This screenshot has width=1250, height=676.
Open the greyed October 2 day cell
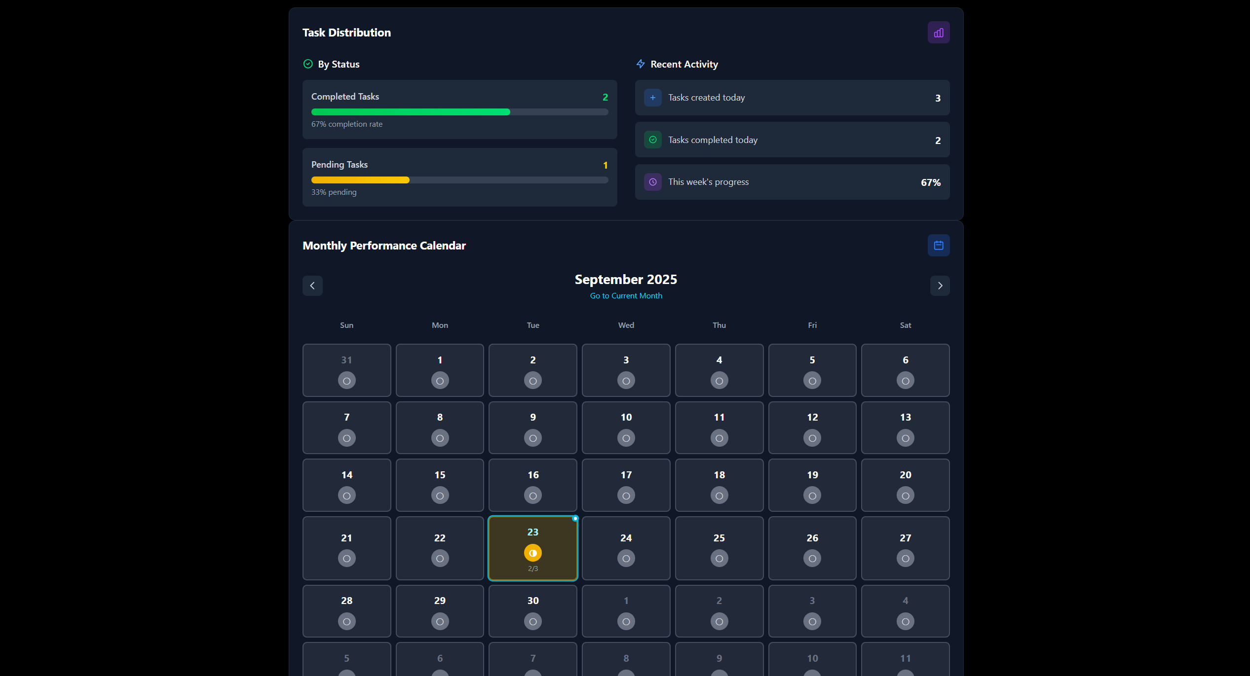719,611
